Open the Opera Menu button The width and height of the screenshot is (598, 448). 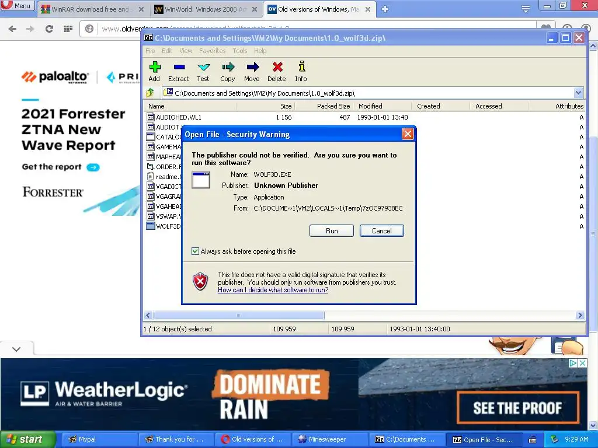(17, 5)
